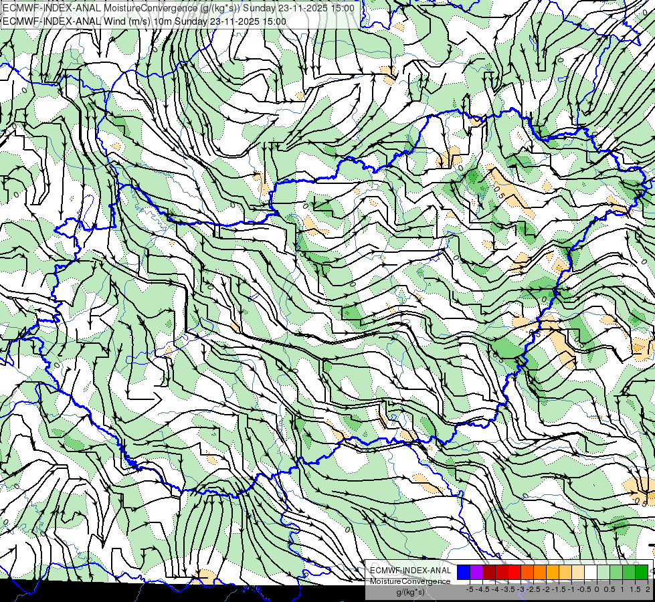Click the dark maroon legend swatch
This screenshot has height=602, width=655.
click(x=489, y=572)
